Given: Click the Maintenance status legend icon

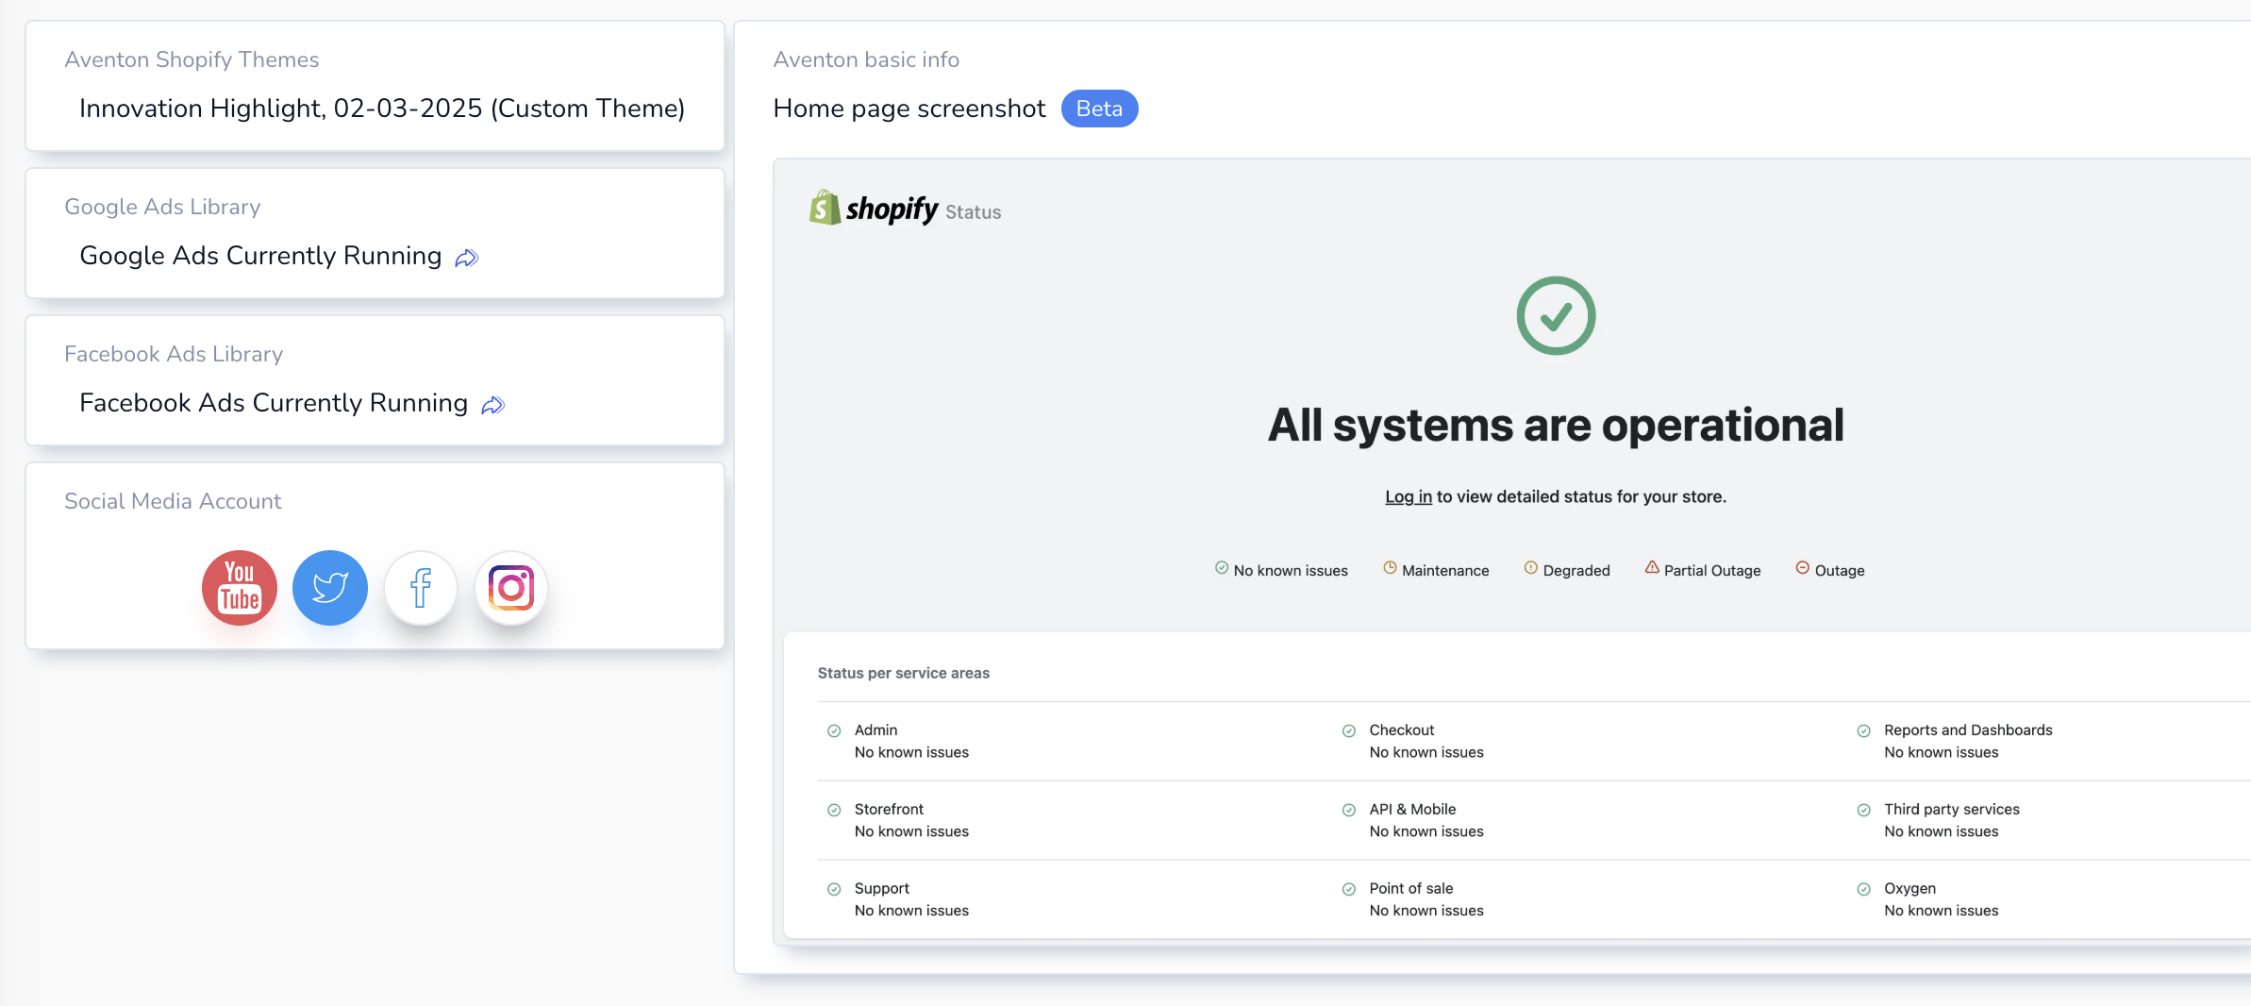Looking at the screenshot, I should point(1391,568).
